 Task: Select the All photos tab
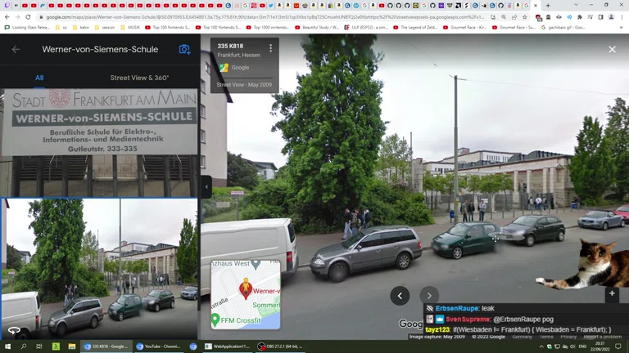(39, 78)
